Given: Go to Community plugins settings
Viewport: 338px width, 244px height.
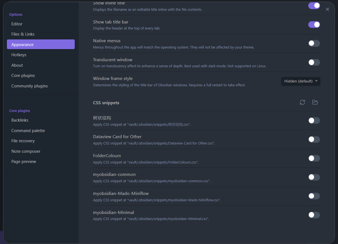Looking at the screenshot, I should [x=29, y=86].
